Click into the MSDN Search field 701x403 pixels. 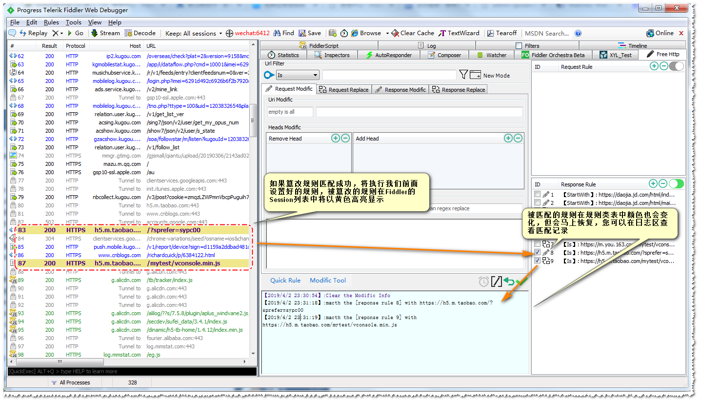(x=547, y=34)
